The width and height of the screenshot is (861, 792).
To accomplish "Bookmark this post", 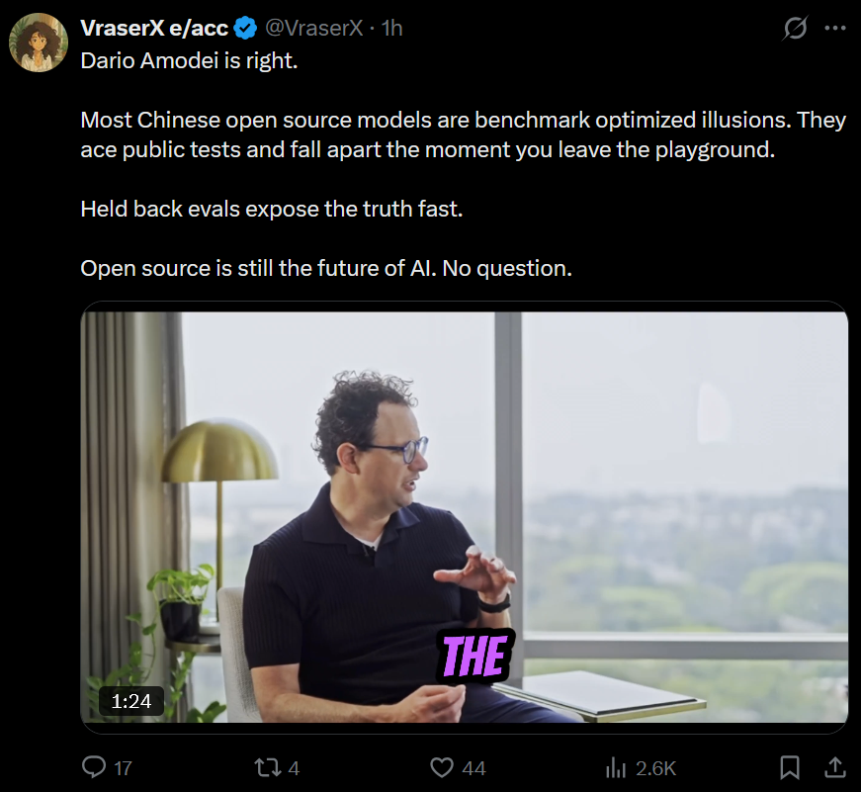I will tap(790, 767).
